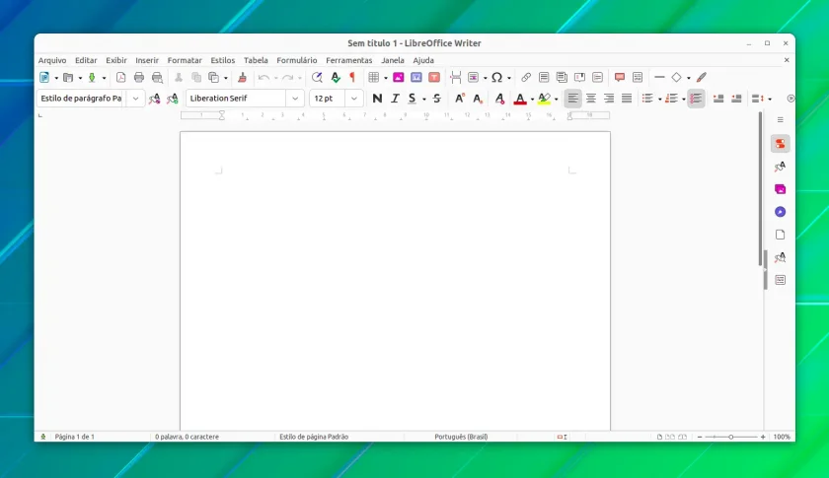
Task: Insert a comment
Action: (619, 78)
